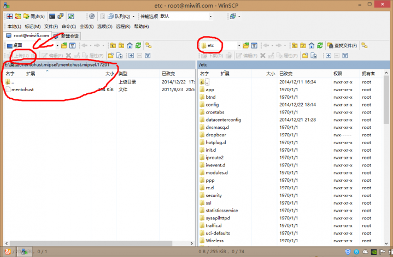This screenshot has height=257, width=393.
Task: Select the init.d folder in remote panel
Action: [211, 150]
